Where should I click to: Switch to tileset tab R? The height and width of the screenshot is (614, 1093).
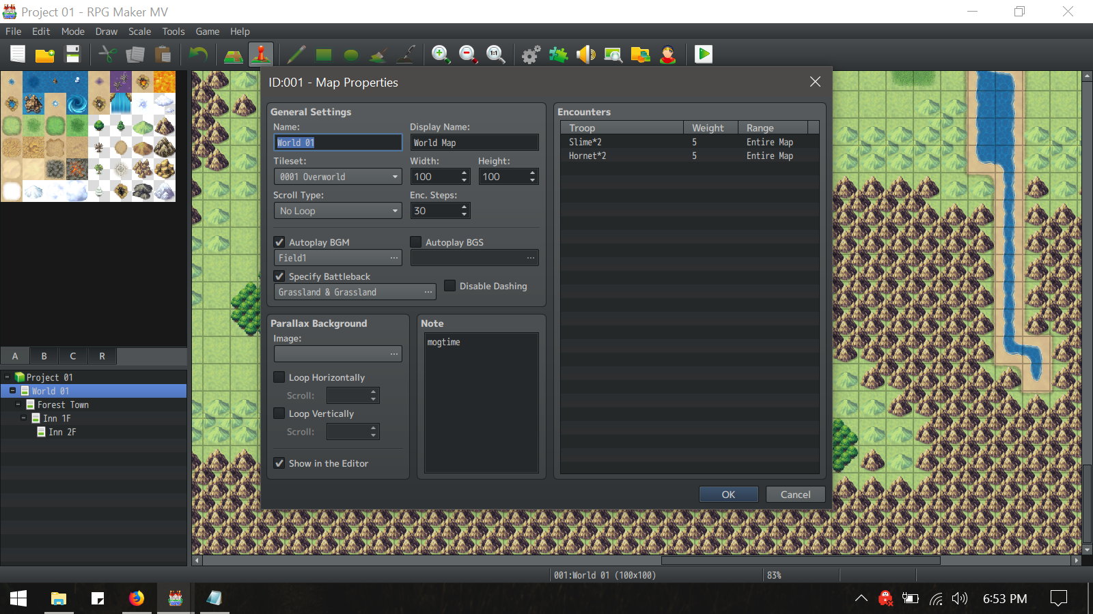click(102, 356)
